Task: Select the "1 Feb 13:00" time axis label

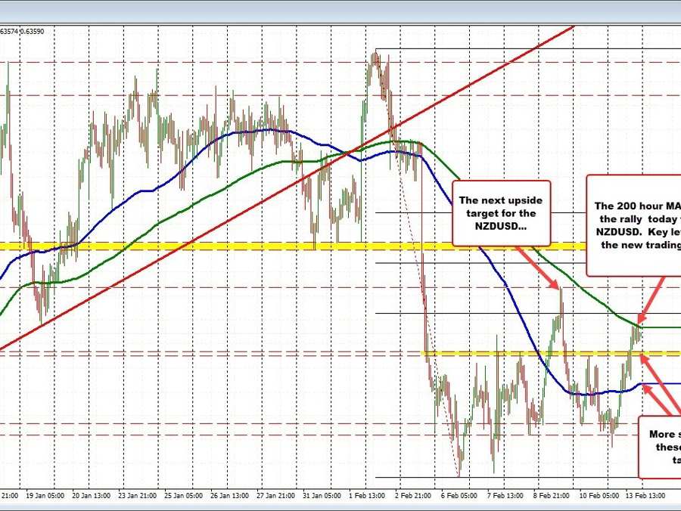Action: [x=368, y=495]
